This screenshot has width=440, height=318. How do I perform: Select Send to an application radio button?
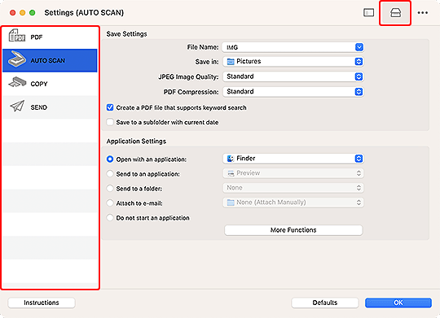(110, 174)
